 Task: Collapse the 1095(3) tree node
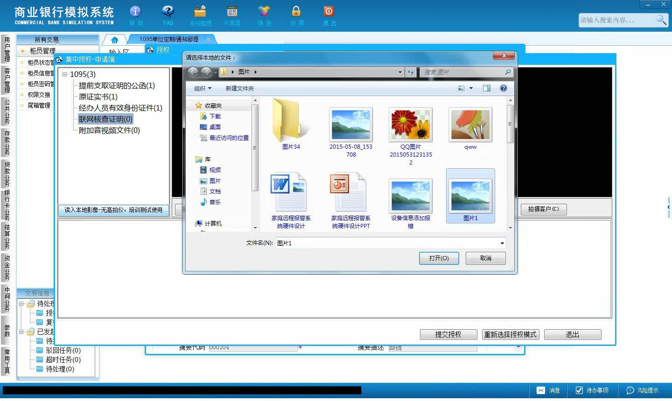[x=65, y=74]
